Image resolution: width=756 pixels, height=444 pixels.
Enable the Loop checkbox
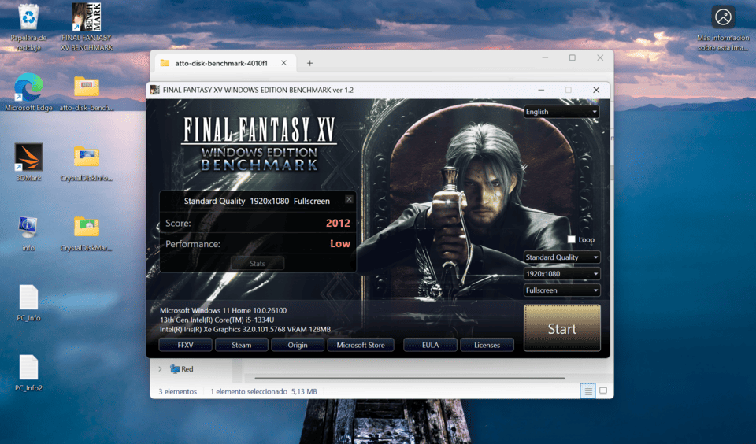[572, 239]
